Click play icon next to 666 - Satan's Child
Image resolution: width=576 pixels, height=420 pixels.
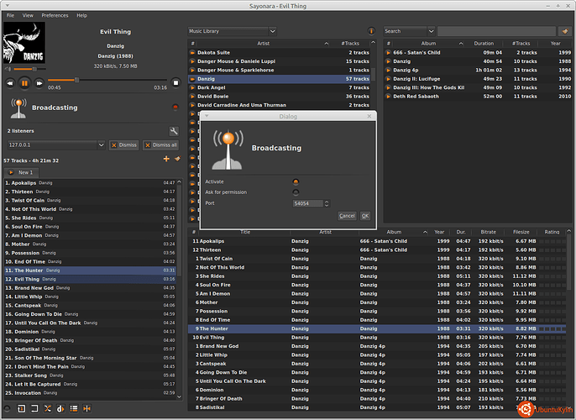[388, 53]
